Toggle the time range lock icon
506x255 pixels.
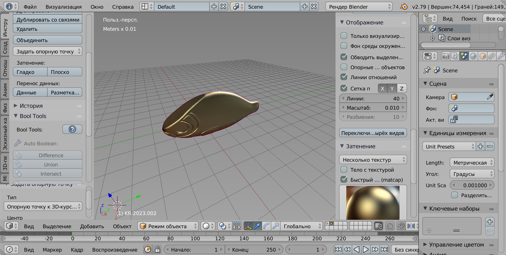pos(157,249)
